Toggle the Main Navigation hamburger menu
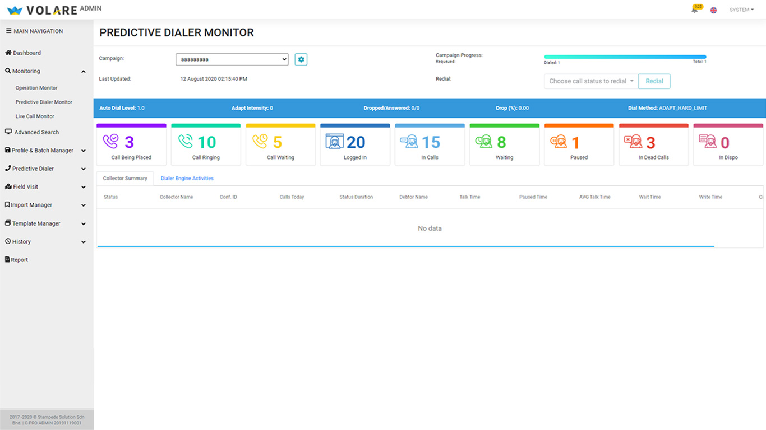The image size is (766, 430). pos(8,31)
